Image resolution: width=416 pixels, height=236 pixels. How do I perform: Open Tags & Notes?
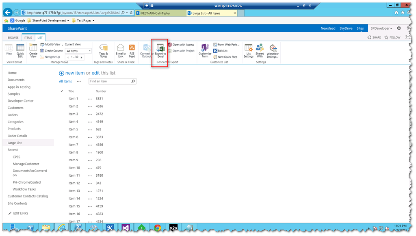(x=103, y=50)
